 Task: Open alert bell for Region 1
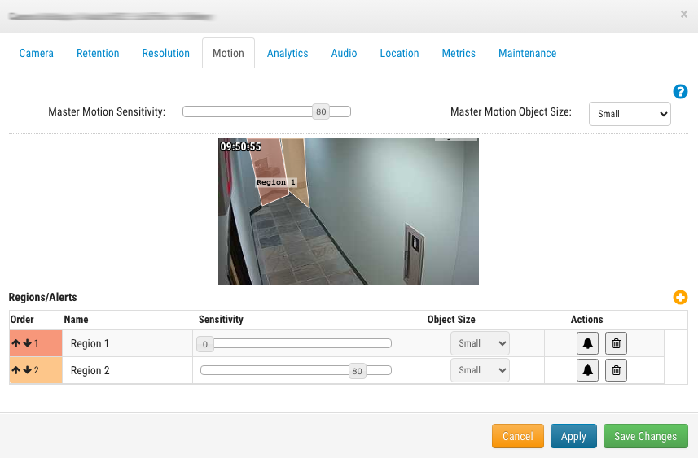pos(587,344)
